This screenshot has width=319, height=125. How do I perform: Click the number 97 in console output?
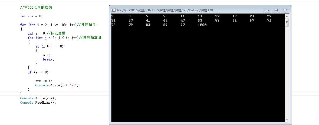point(182,25)
